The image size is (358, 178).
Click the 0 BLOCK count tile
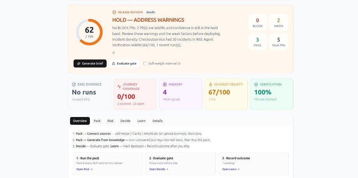pos(257,23)
